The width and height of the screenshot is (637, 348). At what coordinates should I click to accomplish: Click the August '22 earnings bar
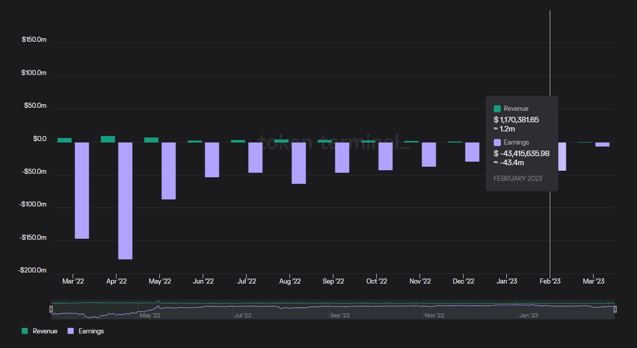(299, 163)
